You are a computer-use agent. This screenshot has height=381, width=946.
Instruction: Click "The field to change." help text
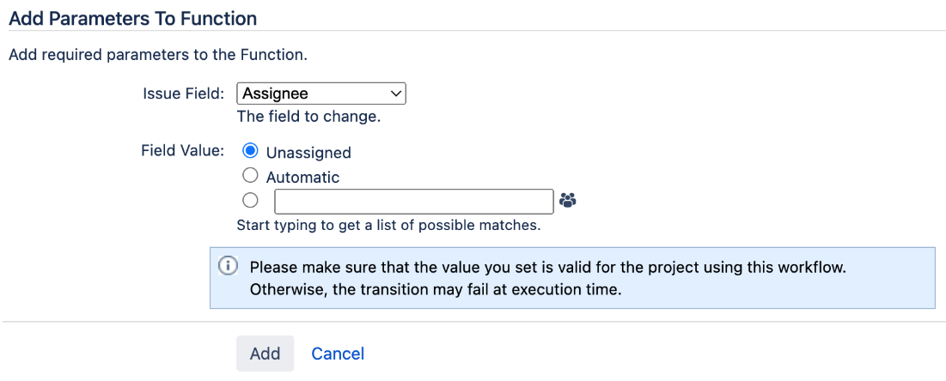(308, 117)
